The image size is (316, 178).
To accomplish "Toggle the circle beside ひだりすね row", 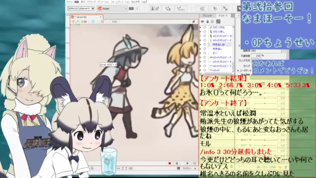I will [205, 27].
